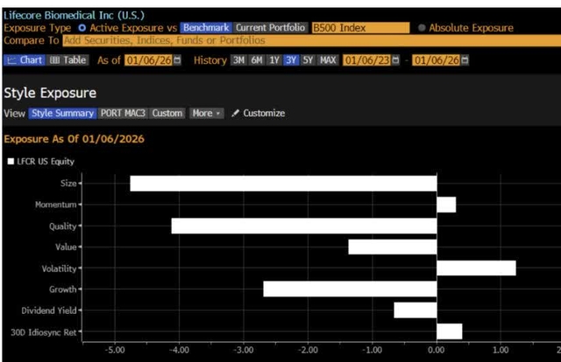This screenshot has width=561, height=362.
Task: Click the 30D Idiosync Ret label
Action: coord(43,332)
